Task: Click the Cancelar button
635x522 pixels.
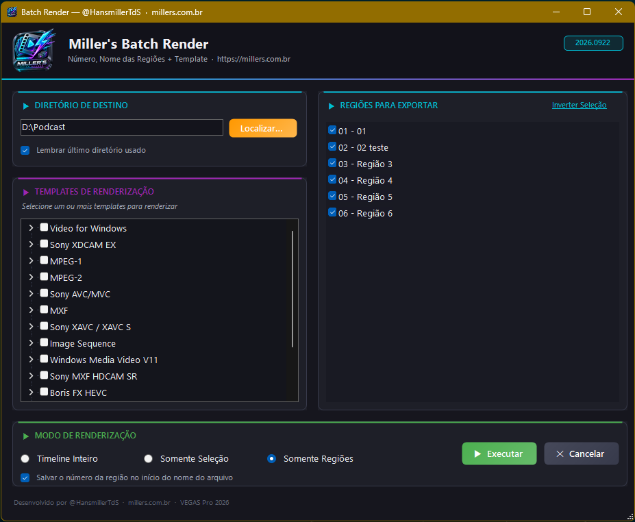Action: [x=581, y=453]
